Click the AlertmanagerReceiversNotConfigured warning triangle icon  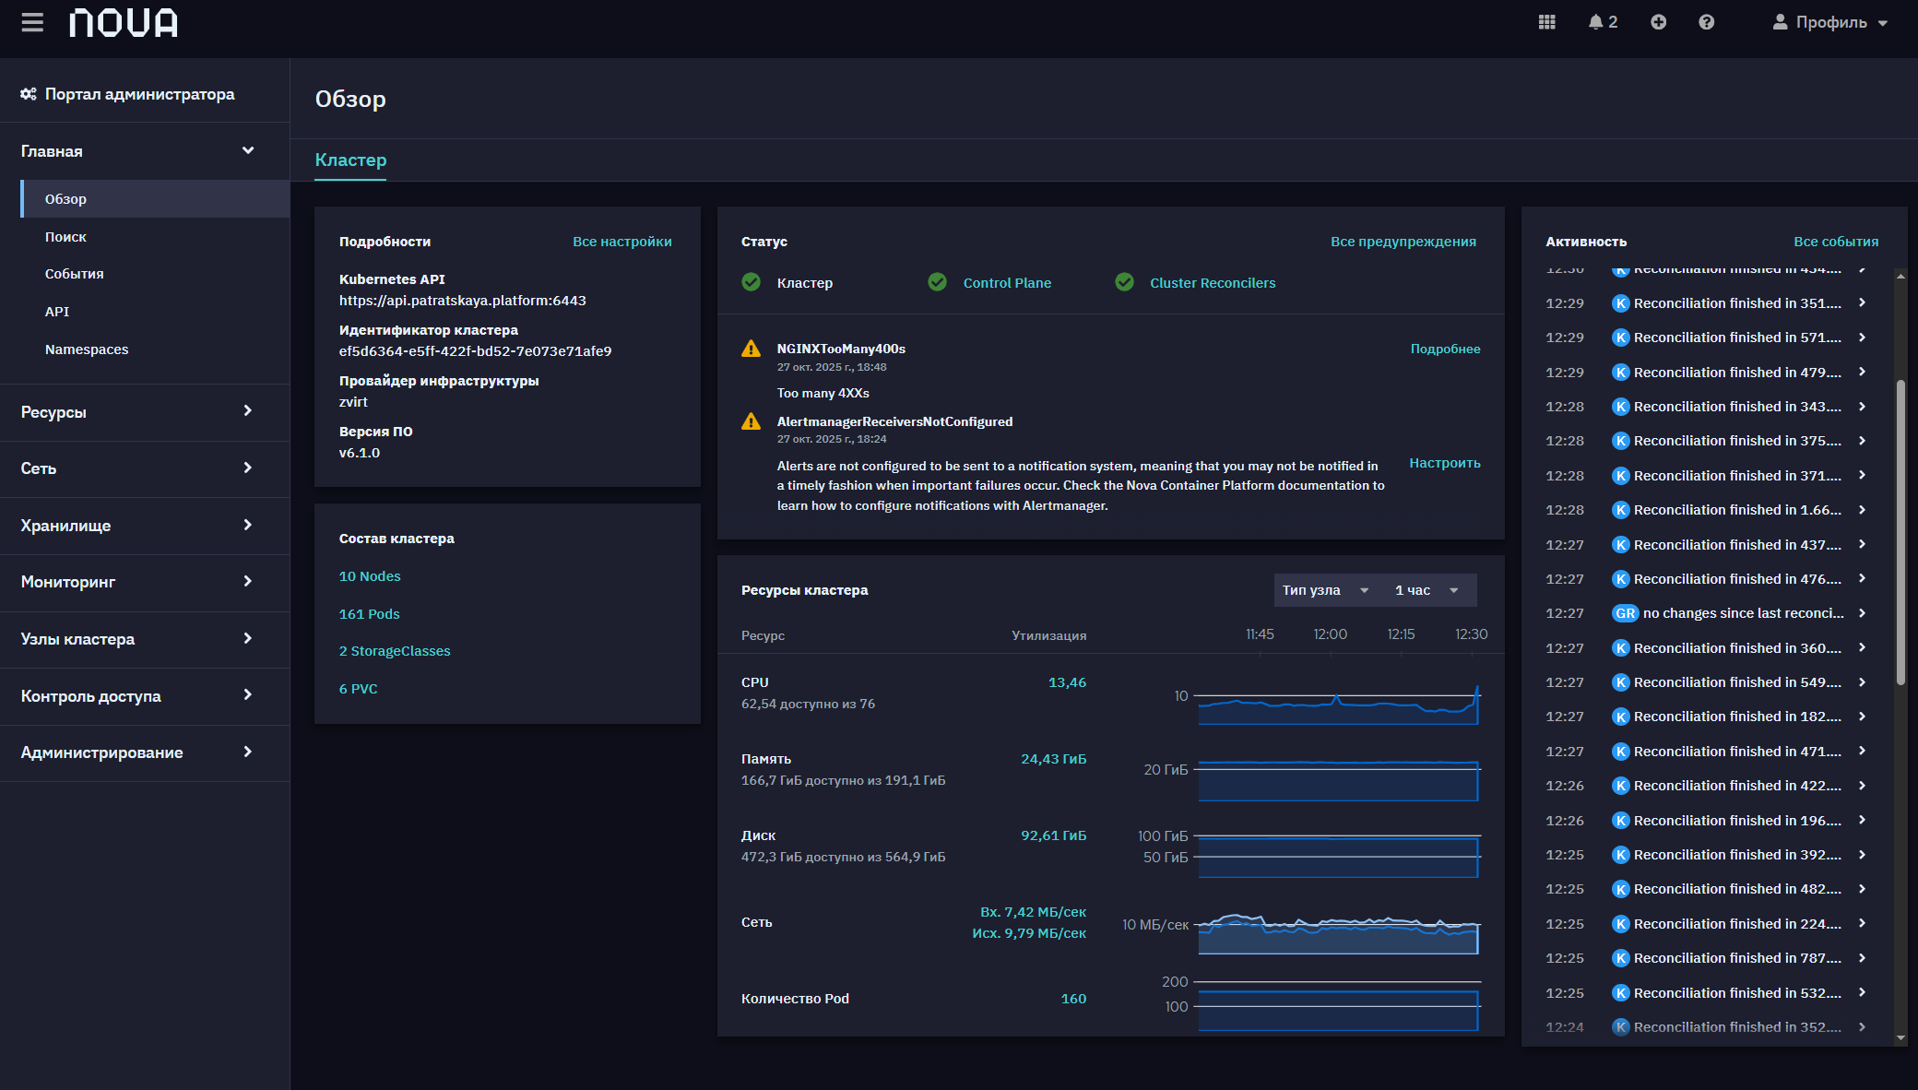click(x=752, y=421)
